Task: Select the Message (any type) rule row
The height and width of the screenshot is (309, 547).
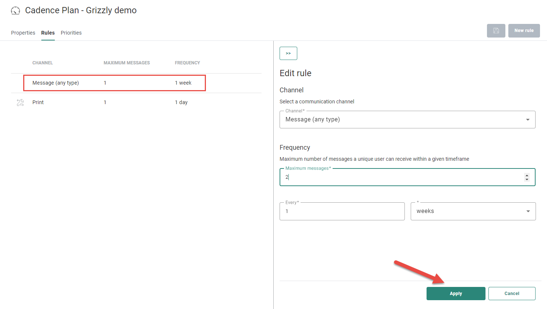Action: tap(114, 83)
